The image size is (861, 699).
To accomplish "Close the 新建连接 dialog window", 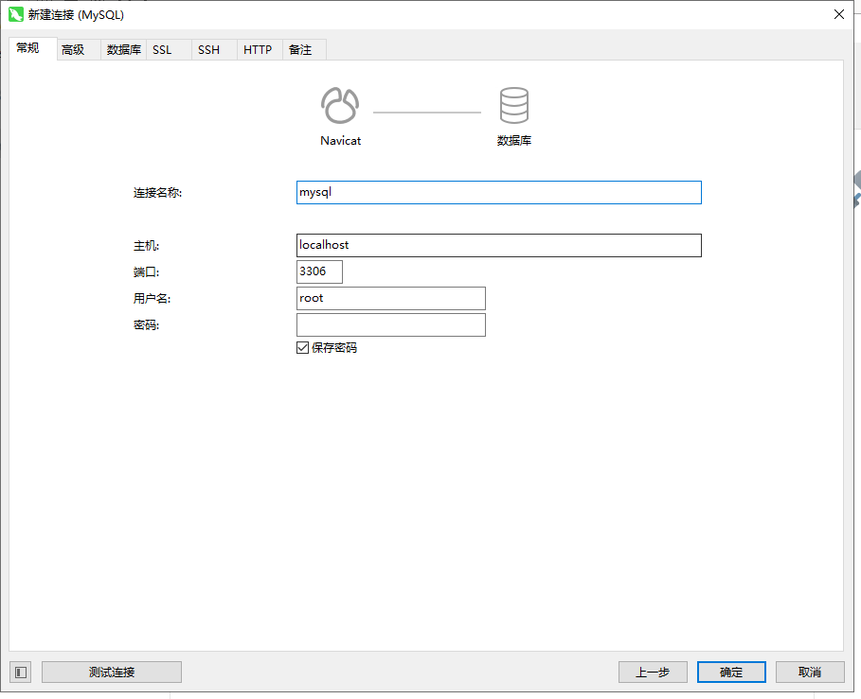I will click(839, 14).
